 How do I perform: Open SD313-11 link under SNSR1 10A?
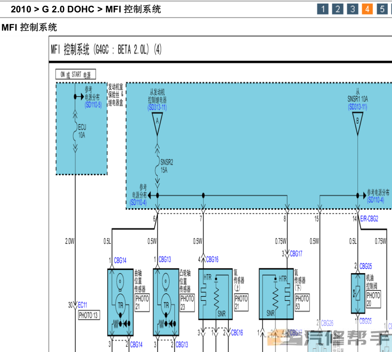click(x=357, y=107)
